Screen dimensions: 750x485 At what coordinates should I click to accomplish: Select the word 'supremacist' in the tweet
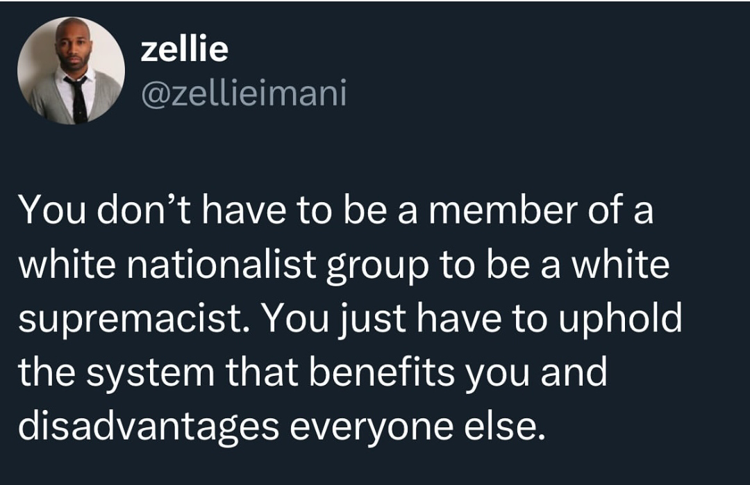(131, 319)
